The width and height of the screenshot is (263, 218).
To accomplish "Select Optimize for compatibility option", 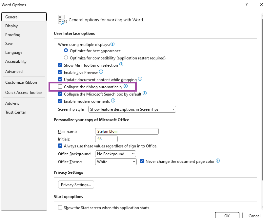I will (x=66, y=57).
